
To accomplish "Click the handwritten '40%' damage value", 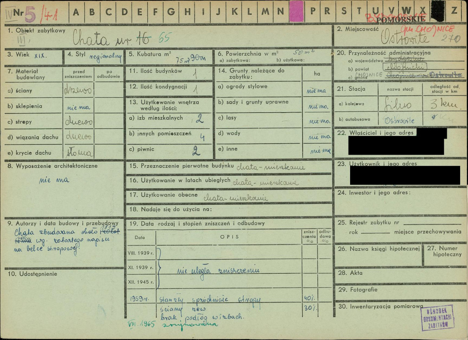I will (x=310, y=298).
